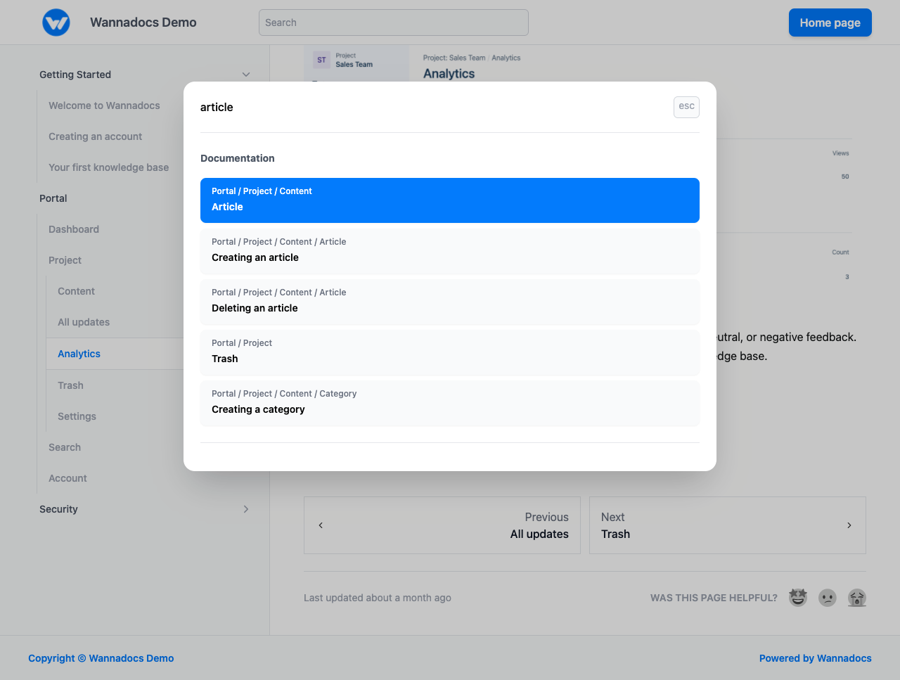Click the Wannadocs Demo site title

143,23
